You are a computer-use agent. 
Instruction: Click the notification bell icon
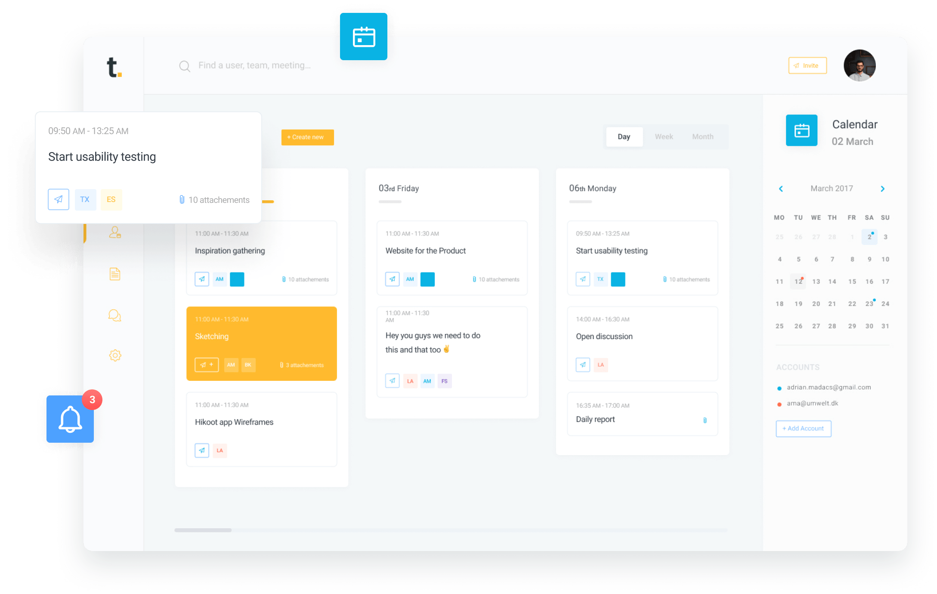[70, 419]
